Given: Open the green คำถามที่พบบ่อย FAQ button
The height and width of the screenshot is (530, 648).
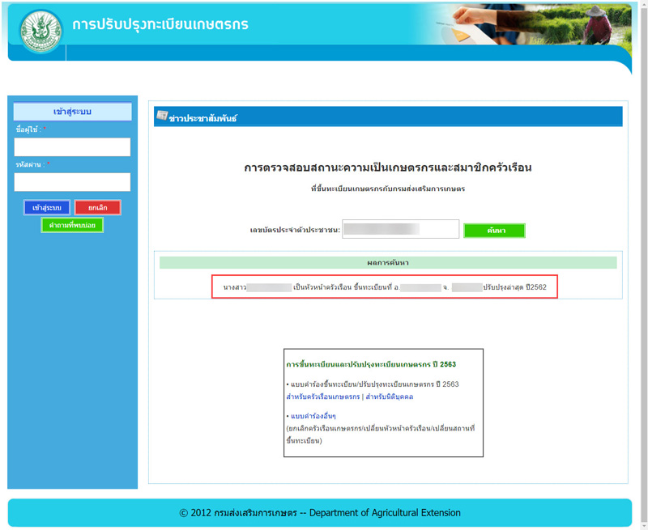Looking at the screenshot, I should click(72, 226).
